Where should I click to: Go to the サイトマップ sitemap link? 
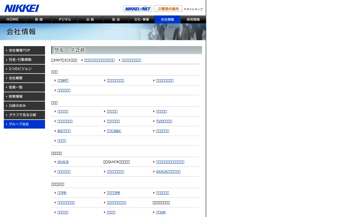(x=194, y=9)
